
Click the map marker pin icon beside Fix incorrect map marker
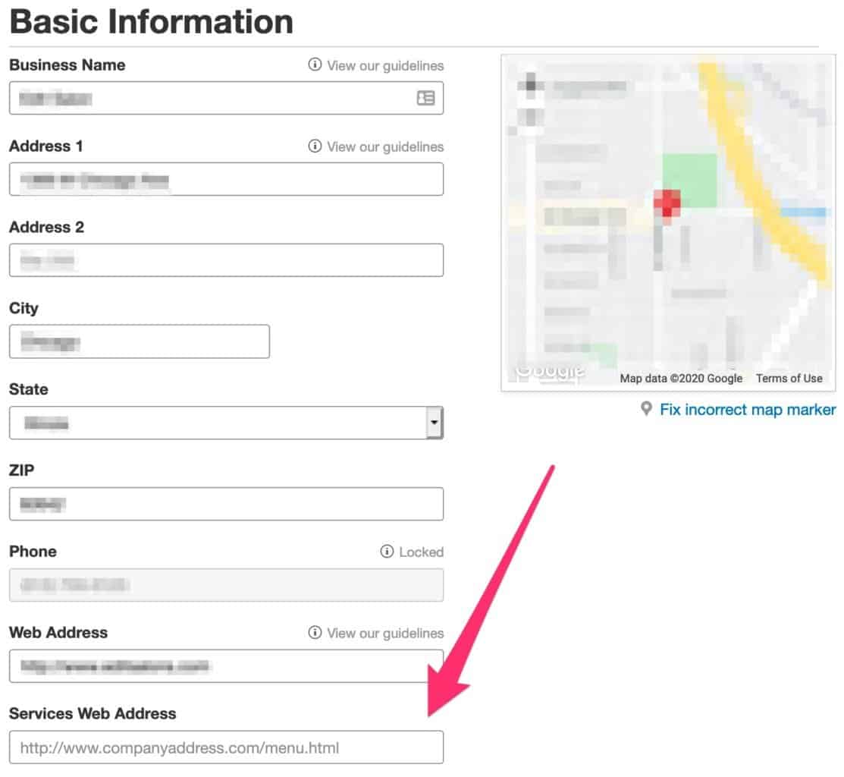[645, 408]
